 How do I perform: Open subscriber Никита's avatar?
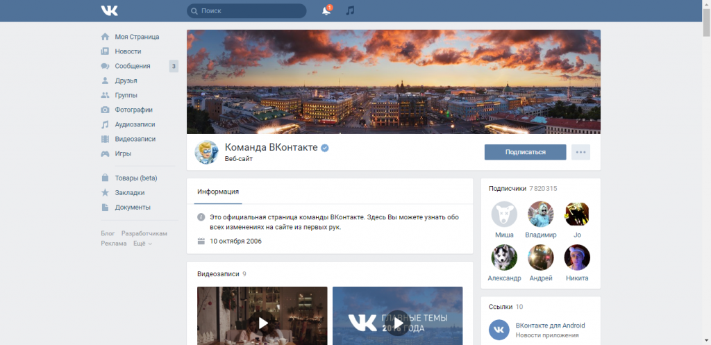pyautogui.click(x=577, y=258)
